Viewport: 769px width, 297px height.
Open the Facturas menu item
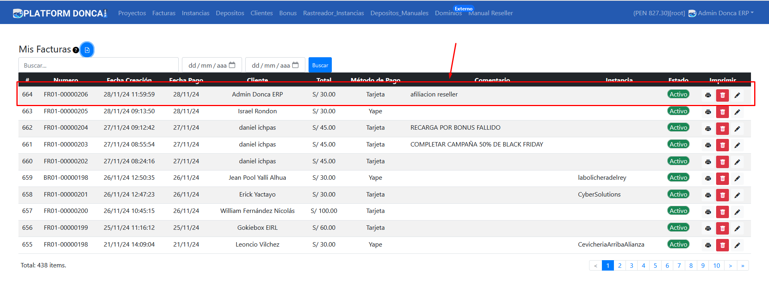click(163, 13)
